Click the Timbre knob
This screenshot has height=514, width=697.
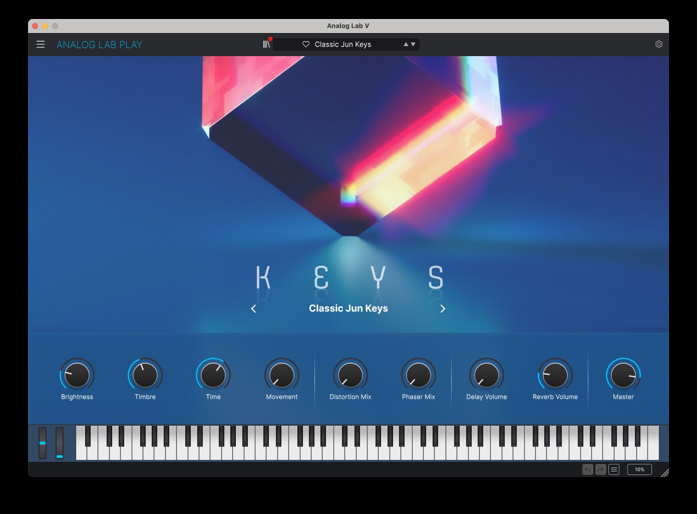coord(145,375)
